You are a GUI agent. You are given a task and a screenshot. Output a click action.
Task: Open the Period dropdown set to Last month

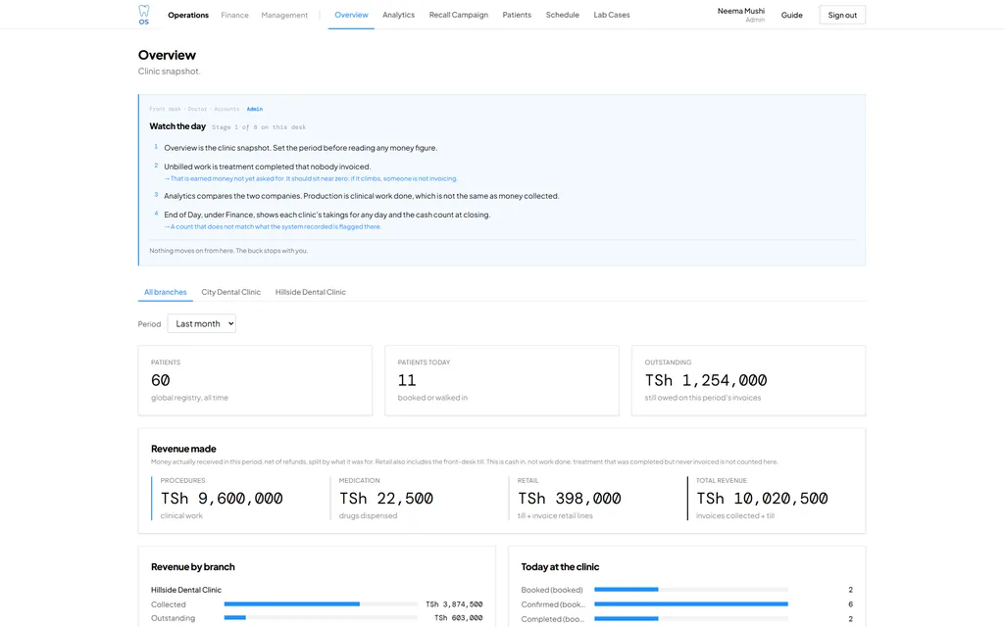(202, 323)
